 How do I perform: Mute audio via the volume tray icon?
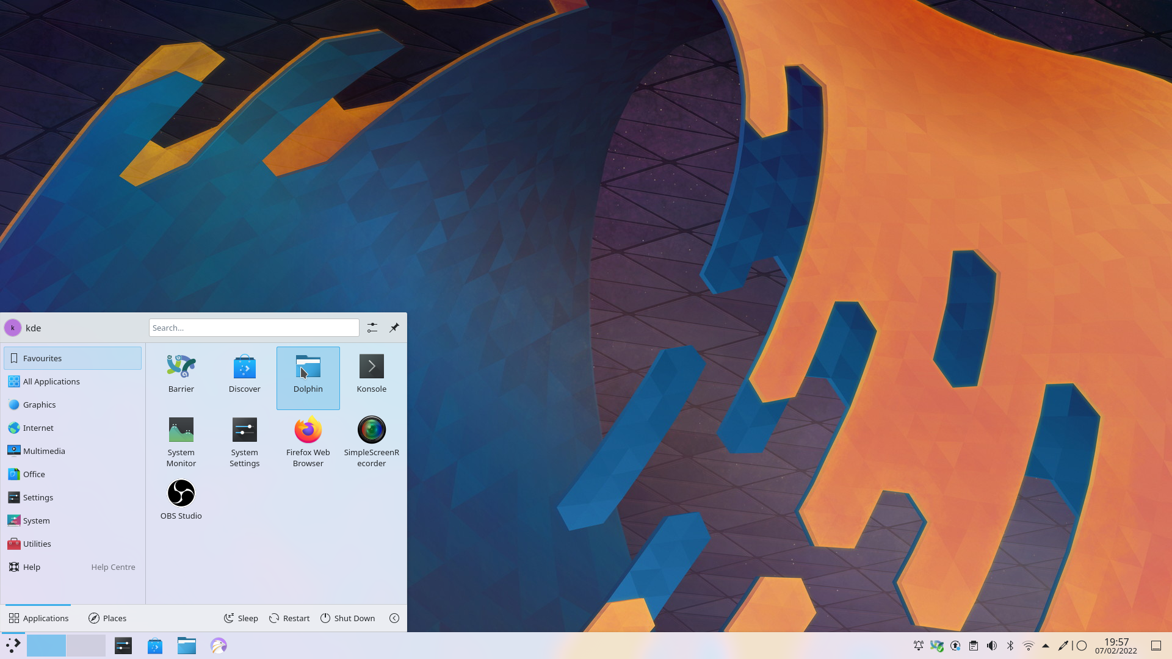pyautogui.click(x=992, y=645)
